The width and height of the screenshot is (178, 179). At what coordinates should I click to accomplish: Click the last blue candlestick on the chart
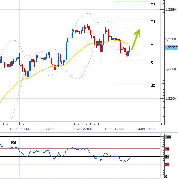tap(130, 49)
